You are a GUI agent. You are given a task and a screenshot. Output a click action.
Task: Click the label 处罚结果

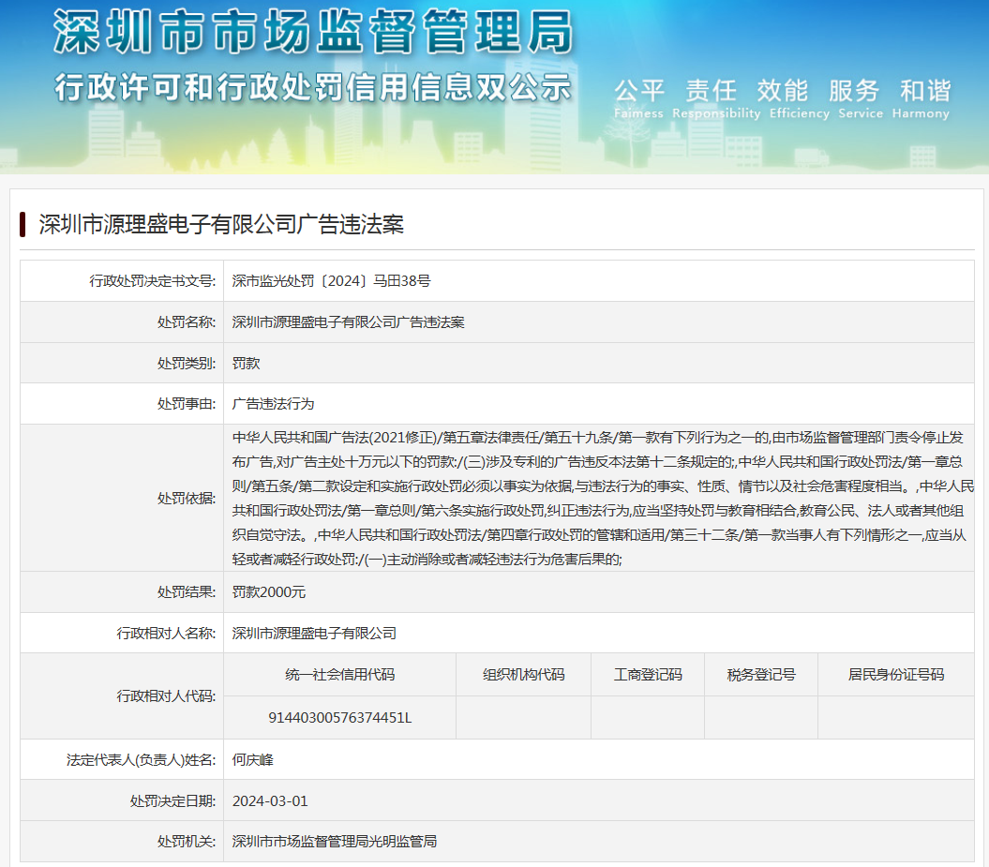coord(186,592)
